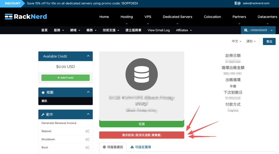This screenshot has height=154, width=279.
Task: Click the cubes icon on 可設定選項 tab
Action: 132,147
